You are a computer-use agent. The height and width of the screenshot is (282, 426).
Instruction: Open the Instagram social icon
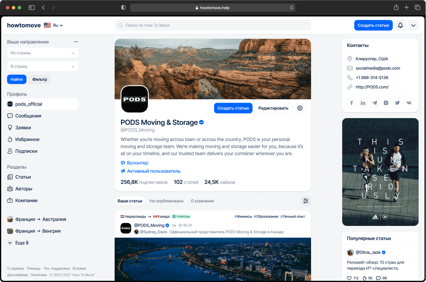click(386, 103)
